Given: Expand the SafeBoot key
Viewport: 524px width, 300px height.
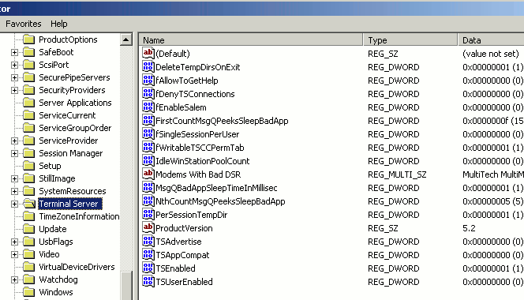Looking at the screenshot, I should click(x=14, y=52).
